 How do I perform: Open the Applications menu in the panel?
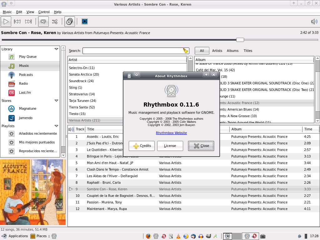coord(15,236)
